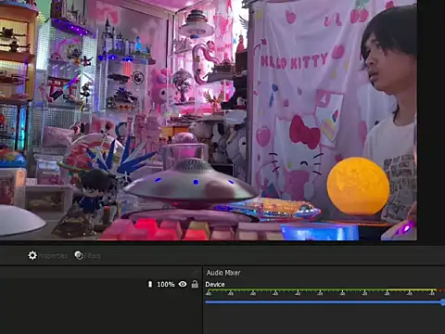This screenshot has width=445, height=334.
Task: Click the Filters text label in source toolbar
Action: point(93,256)
